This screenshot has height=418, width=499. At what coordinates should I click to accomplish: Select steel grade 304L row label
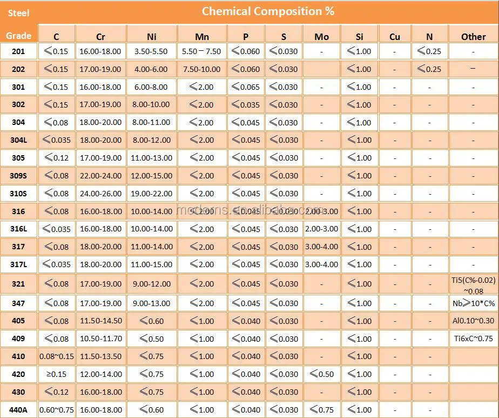coord(18,140)
